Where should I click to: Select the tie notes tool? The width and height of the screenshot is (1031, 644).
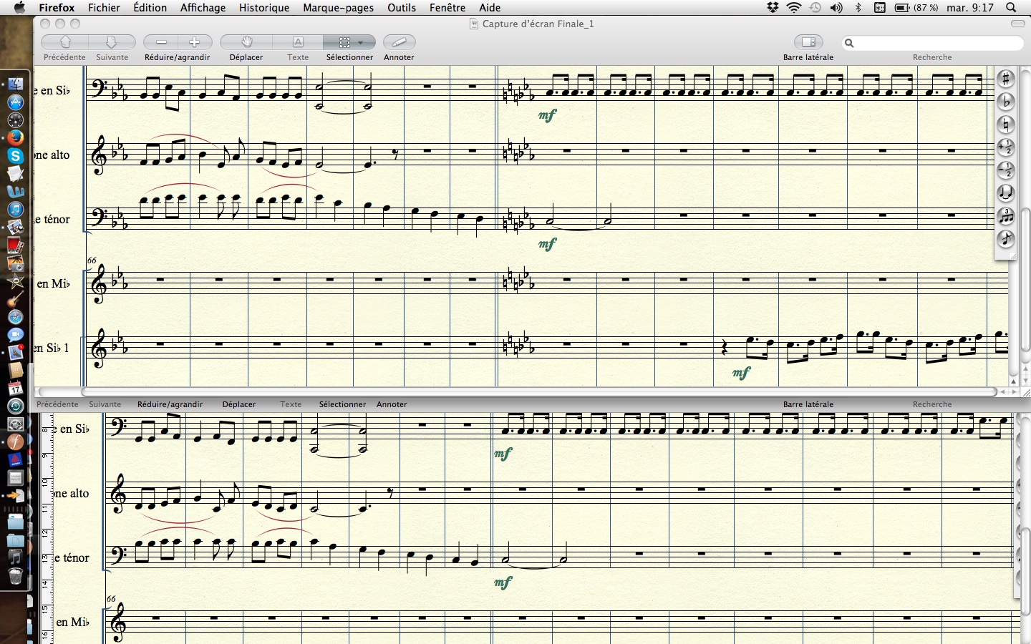1006,193
